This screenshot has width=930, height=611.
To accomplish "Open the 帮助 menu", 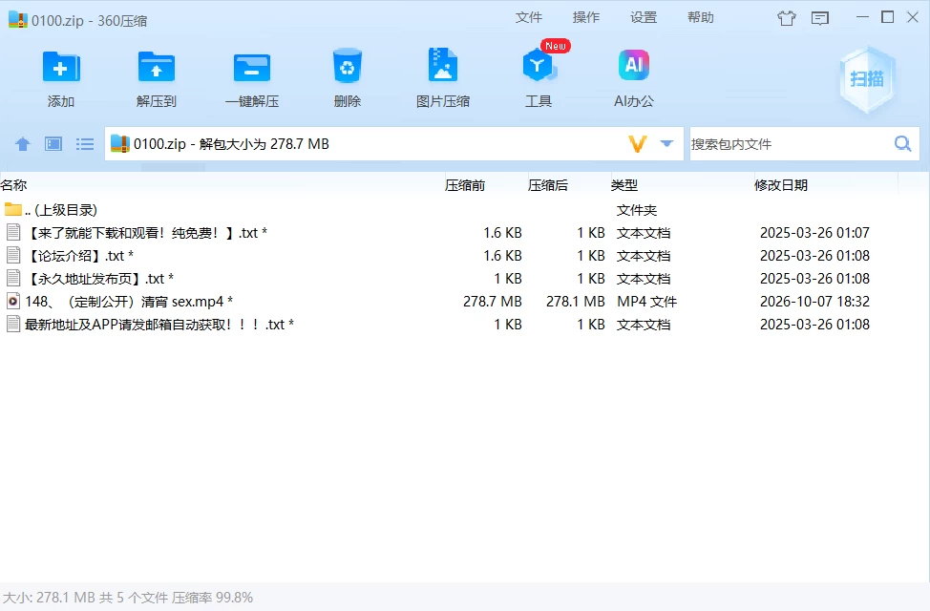I will point(701,17).
